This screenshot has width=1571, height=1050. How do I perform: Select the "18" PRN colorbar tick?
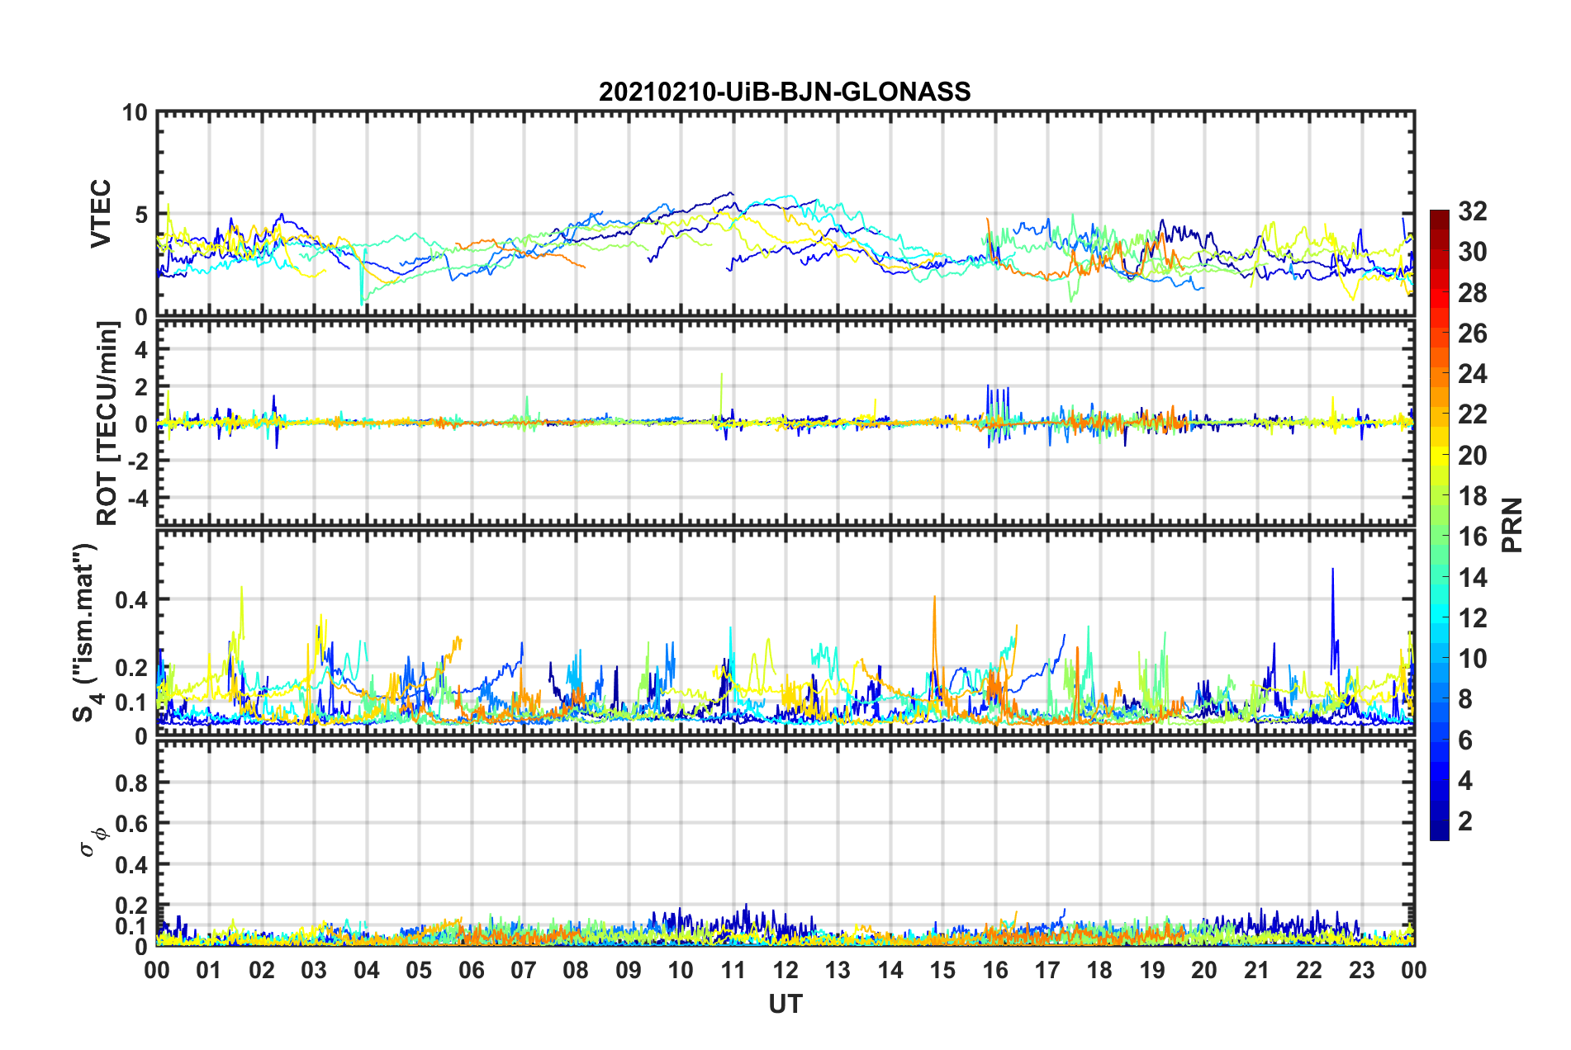(1473, 496)
